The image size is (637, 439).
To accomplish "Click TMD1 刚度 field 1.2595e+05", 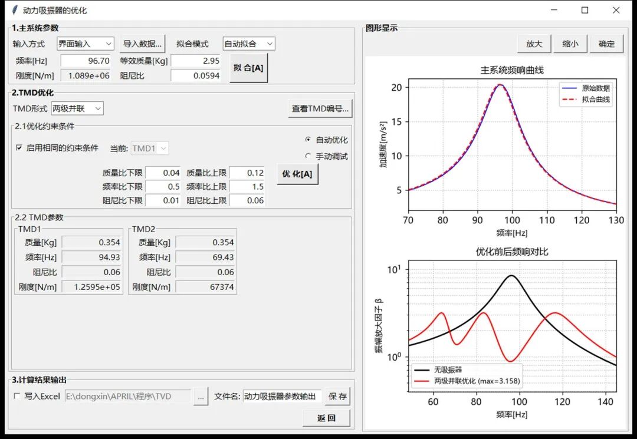I will [x=91, y=287].
